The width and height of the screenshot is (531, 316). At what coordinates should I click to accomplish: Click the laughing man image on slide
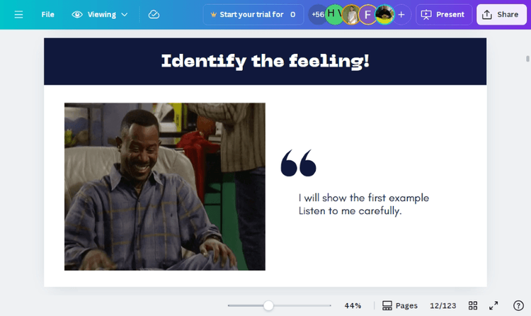(x=165, y=186)
